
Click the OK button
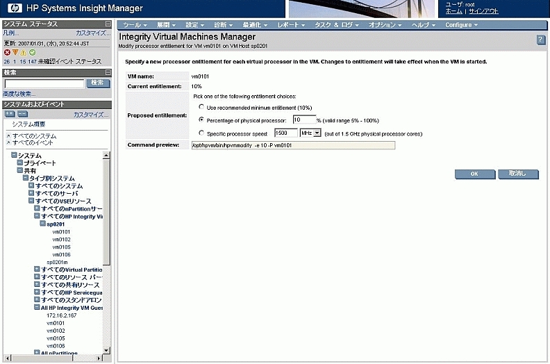474,174
